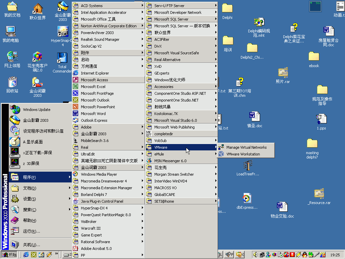This screenshot has height=259, width=345.
Task: Expand the Microsoft SQL Server program group
Action: point(182,19)
